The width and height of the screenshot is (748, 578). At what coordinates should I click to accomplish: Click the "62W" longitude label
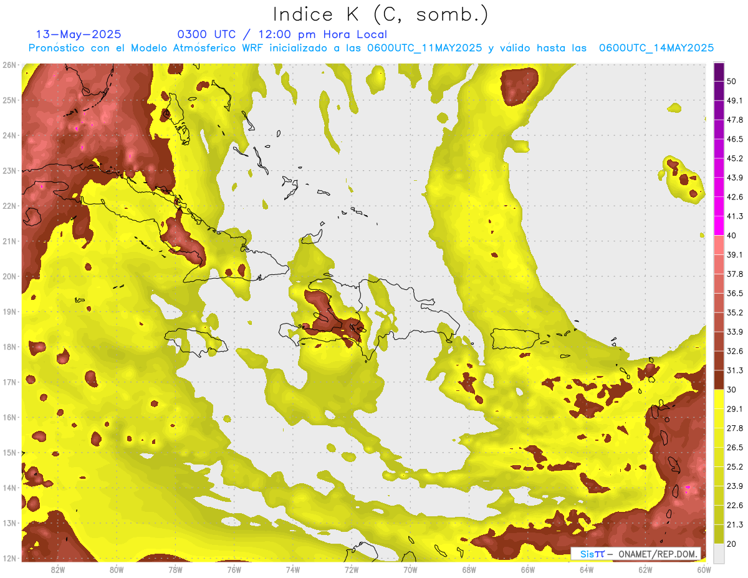point(645,569)
